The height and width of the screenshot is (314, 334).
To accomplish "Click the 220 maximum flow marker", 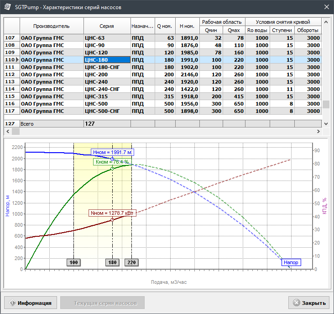I will 131,262.
